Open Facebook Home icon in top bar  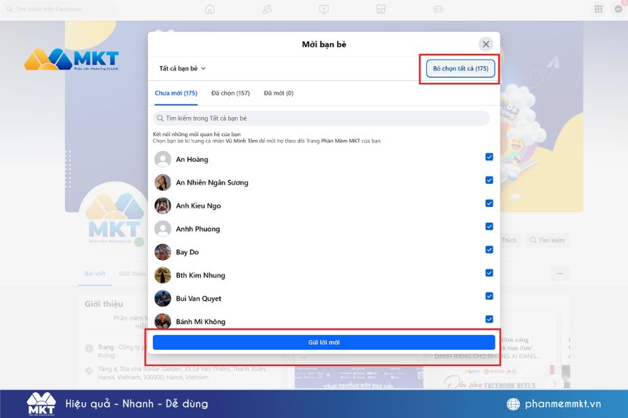click(x=209, y=9)
